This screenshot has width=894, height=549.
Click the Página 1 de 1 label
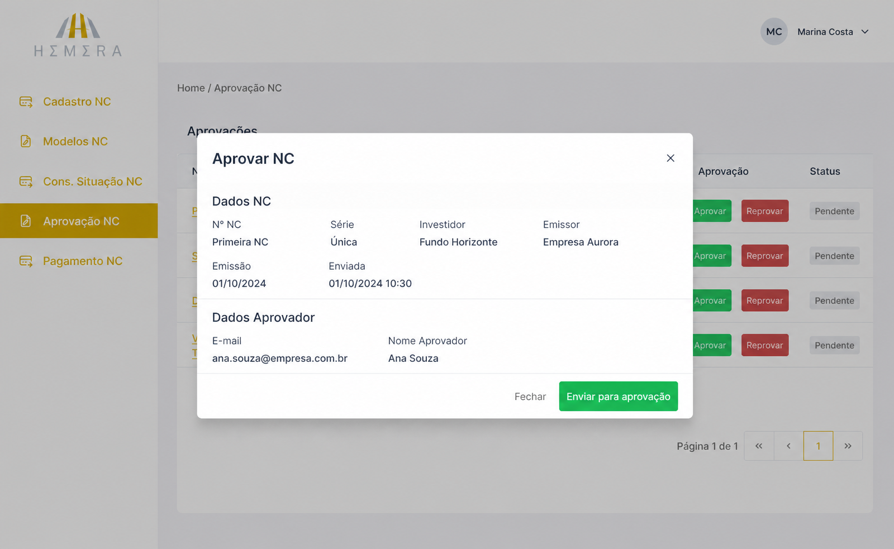(707, 446)
